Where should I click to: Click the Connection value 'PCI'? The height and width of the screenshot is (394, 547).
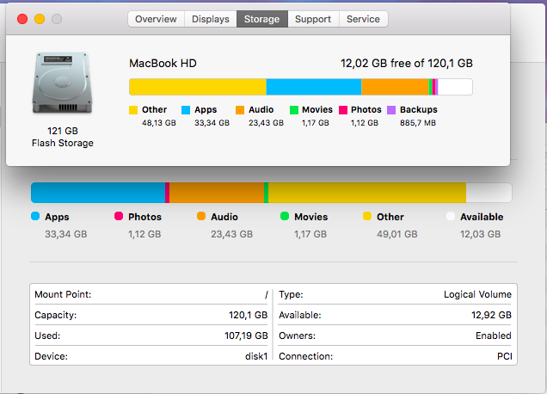click(x=505, y=356)
